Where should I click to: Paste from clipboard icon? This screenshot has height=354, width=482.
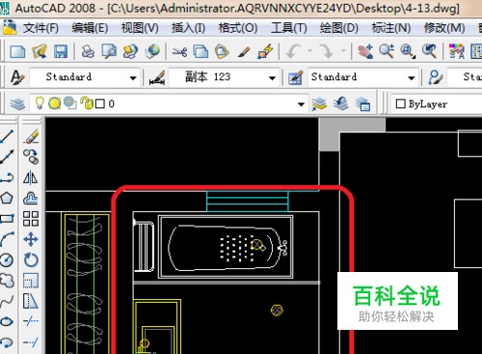[222, 51]
